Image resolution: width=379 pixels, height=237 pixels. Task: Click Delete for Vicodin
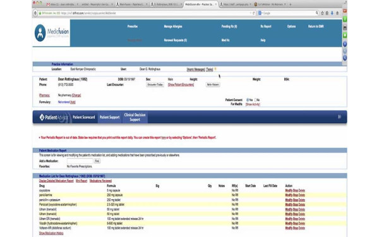(302, 224)
